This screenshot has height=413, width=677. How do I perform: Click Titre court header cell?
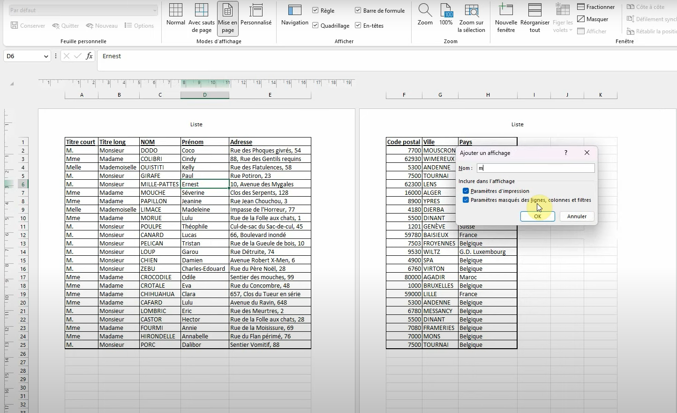coord(82,142)
